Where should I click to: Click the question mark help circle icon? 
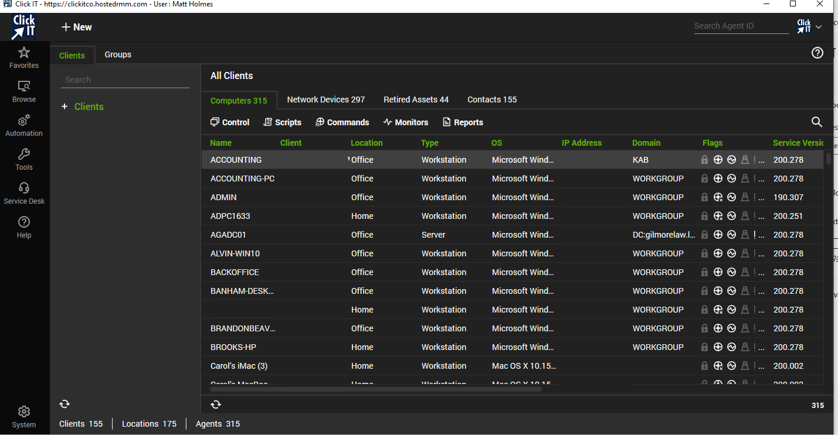pos(817,53)
